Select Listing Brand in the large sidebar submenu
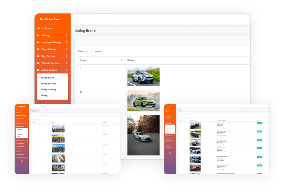This screenshot has height=190, width=284. point(48,77)
